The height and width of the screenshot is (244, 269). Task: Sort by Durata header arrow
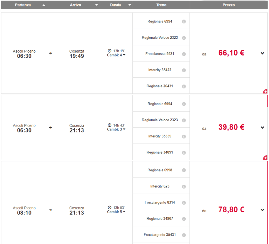129,5
